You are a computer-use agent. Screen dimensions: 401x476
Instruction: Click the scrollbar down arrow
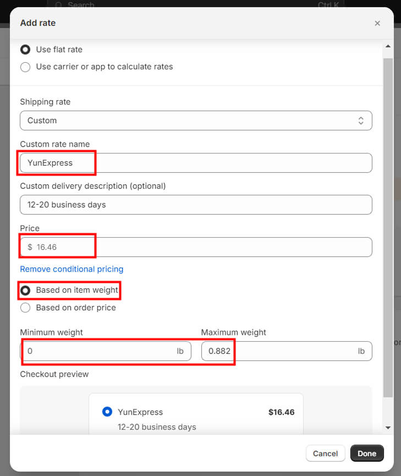[388, 428]
